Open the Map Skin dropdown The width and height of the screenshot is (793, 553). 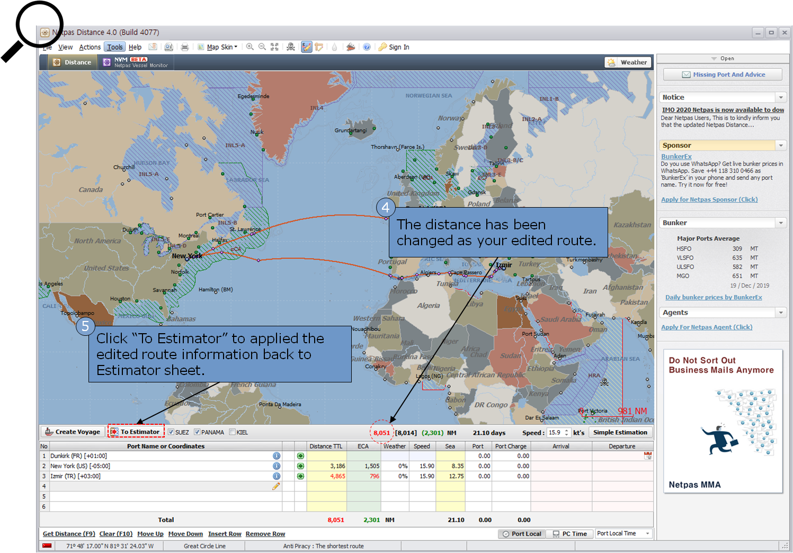(218, 47)
